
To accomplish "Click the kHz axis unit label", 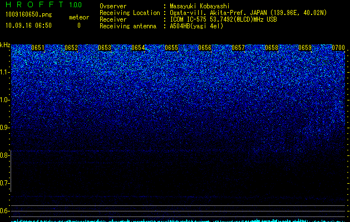I will point(5,45).
